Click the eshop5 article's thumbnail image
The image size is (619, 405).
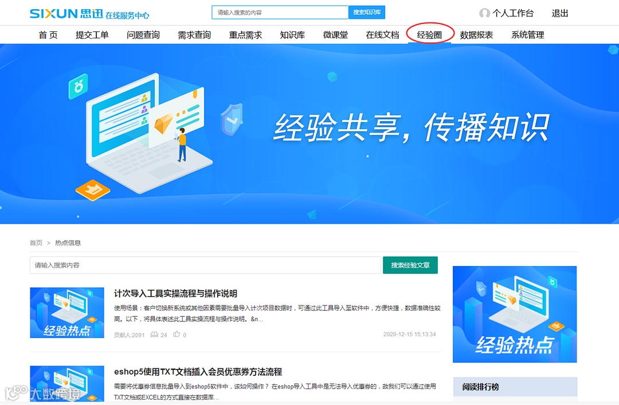point(67,383)
